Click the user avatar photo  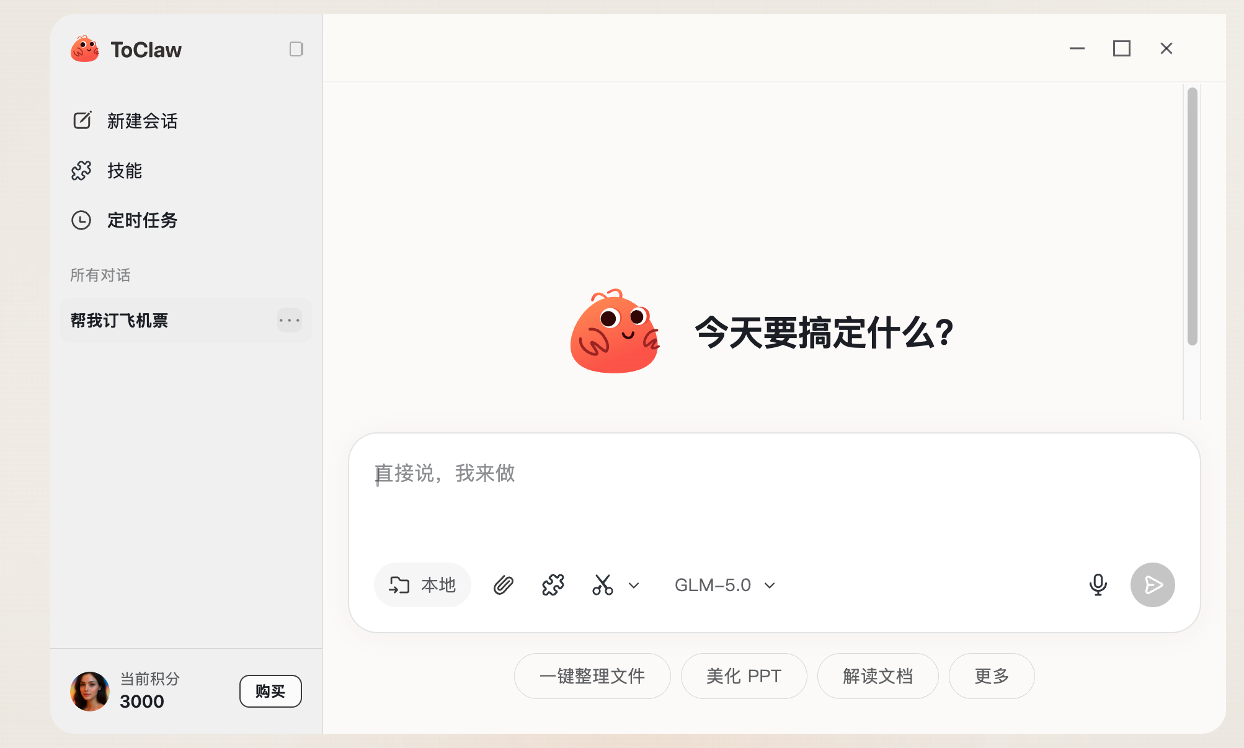point(90,691)
